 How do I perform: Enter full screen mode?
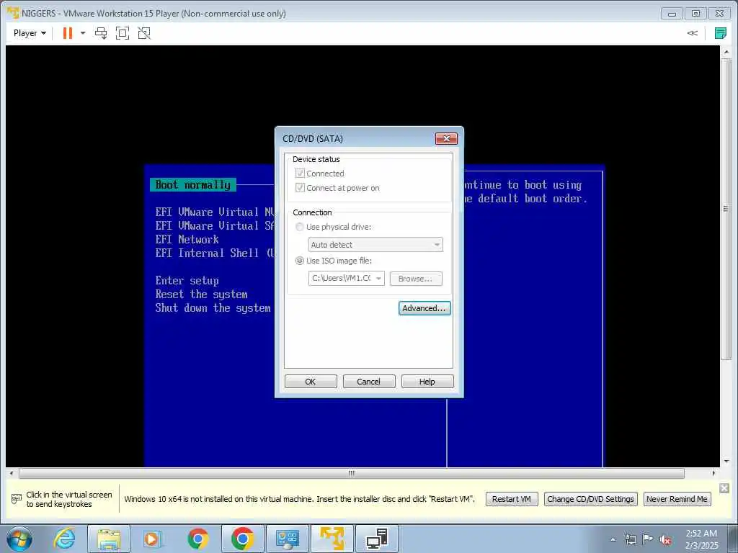(x=123, y=33)
